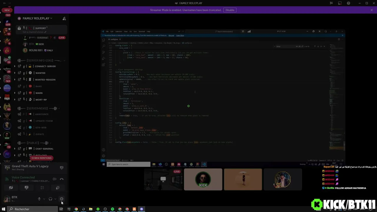Dismiss the Streamer Mode banner
The height and width of the screenshot is (212, 377).
pyautogui.click(x=372, y=10)
